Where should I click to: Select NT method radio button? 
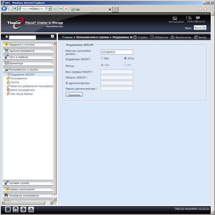[125, 65]
